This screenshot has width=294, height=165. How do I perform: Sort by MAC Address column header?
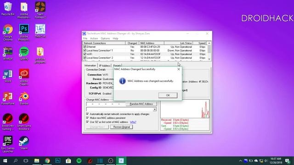click(x=152, y=43)
